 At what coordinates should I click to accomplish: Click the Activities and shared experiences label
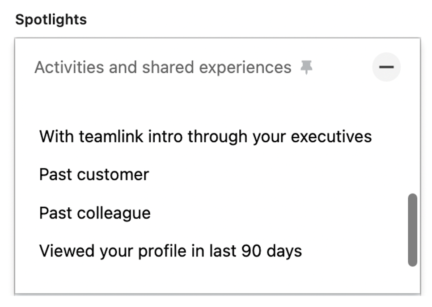[163, 67]
